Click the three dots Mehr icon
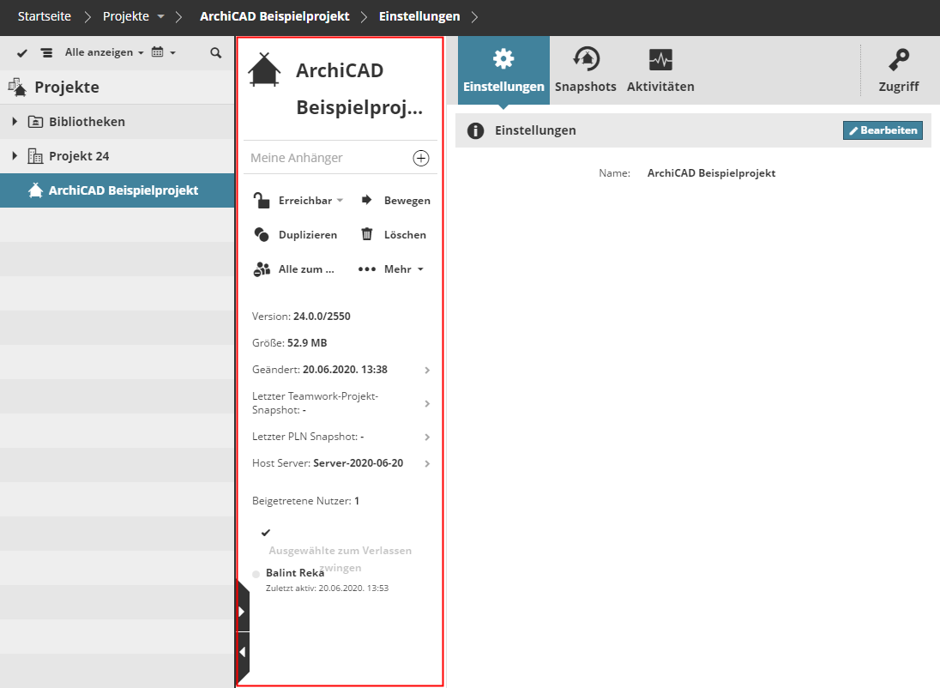 point(367,269)
